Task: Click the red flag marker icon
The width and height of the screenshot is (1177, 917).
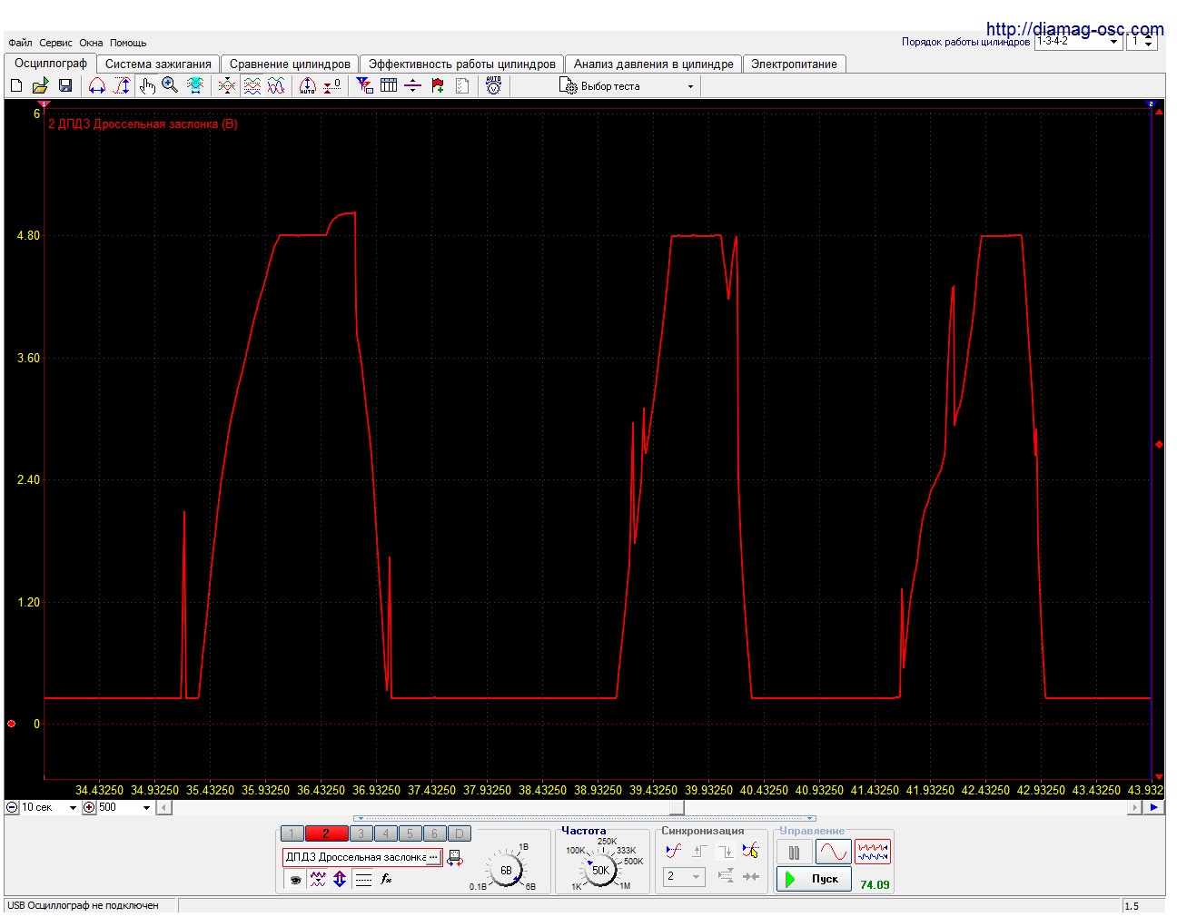Action: [x=438, y=85]
